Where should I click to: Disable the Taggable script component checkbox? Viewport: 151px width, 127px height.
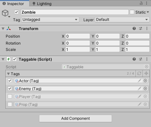pos(15,59)
